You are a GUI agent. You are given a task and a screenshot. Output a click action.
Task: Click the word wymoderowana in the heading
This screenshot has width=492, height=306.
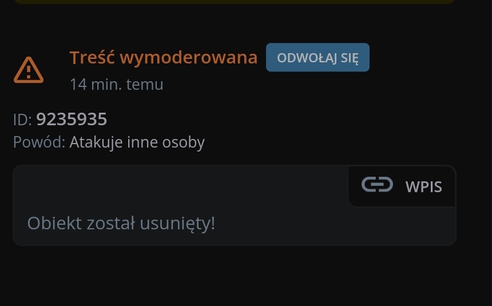click(189, 58)
